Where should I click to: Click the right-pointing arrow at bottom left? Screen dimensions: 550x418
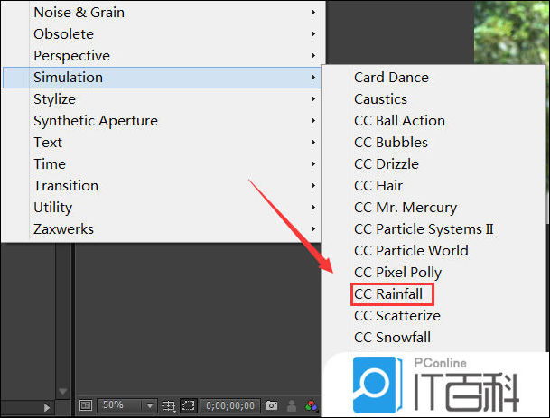click(47, 407)
